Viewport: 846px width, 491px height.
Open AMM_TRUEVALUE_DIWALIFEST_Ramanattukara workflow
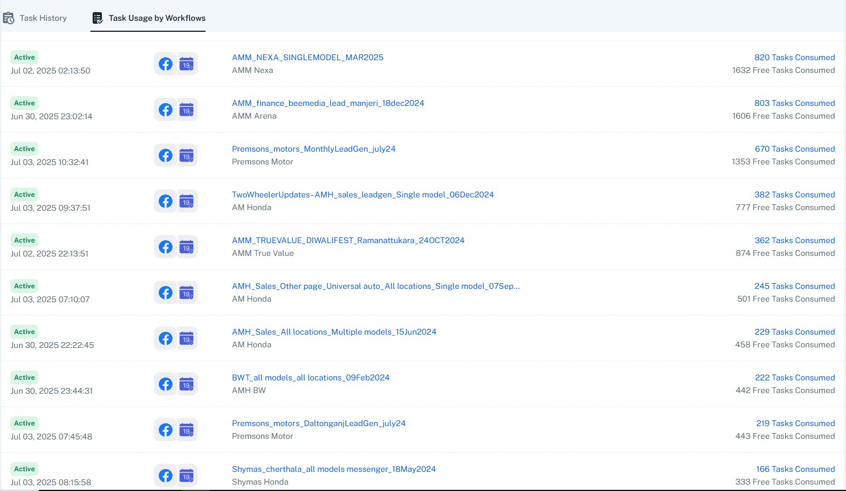(x=348, y=240)
